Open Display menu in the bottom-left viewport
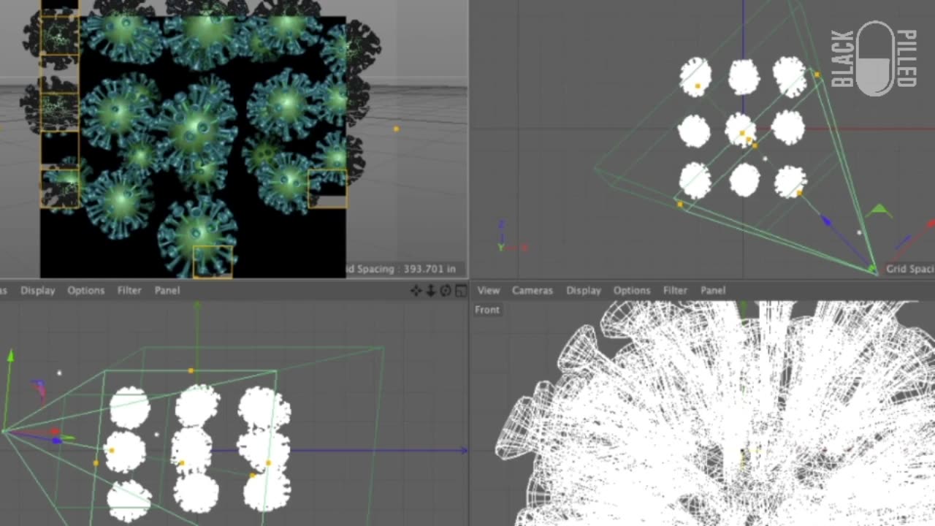 [38, 290]
